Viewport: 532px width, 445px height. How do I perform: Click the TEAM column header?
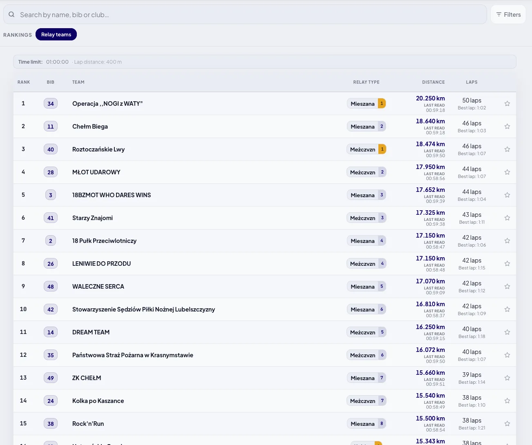click(x=78, y=82)
